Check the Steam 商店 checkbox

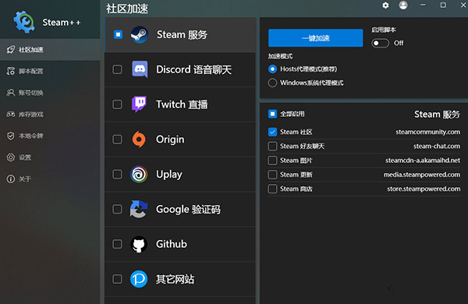272,189
